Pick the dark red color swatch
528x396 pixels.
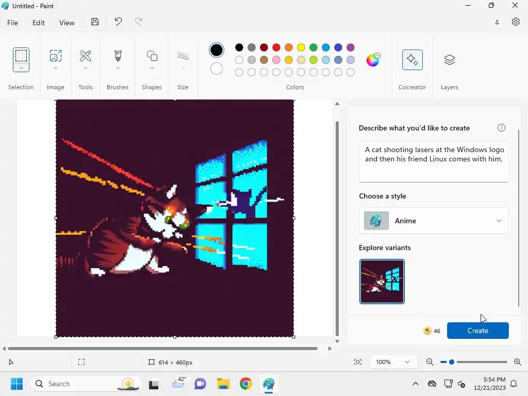[264, 47]
